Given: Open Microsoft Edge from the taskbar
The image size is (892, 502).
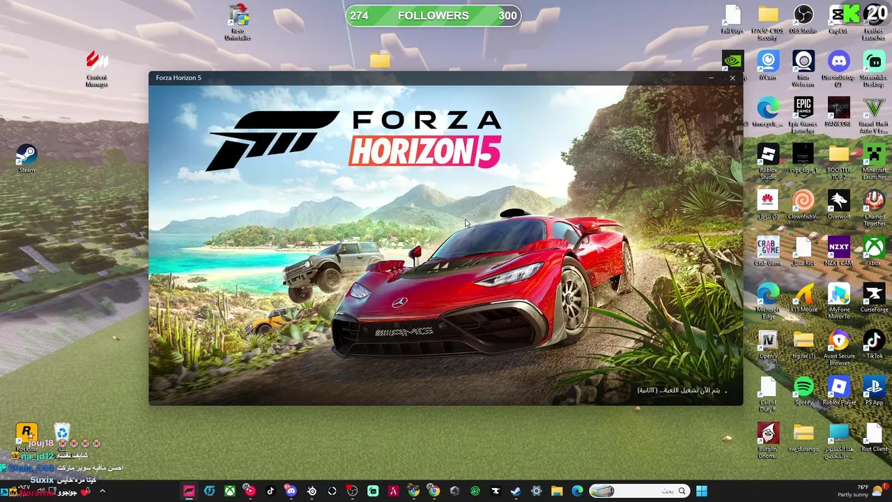Looking at the screenshot, I should [577, 491].
